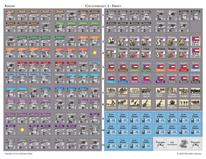
Task: Click the '© 2023 Revolution Games' text
Action: tap(189, 154)
